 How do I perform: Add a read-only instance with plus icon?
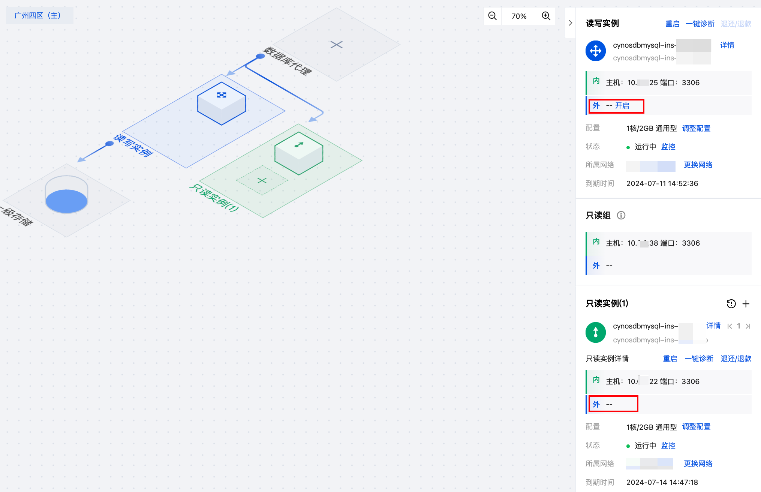coord(746,304)
